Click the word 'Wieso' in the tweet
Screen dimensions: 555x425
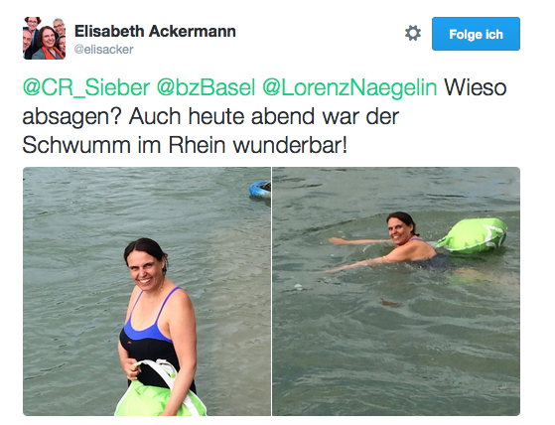(x=475, y=87)
